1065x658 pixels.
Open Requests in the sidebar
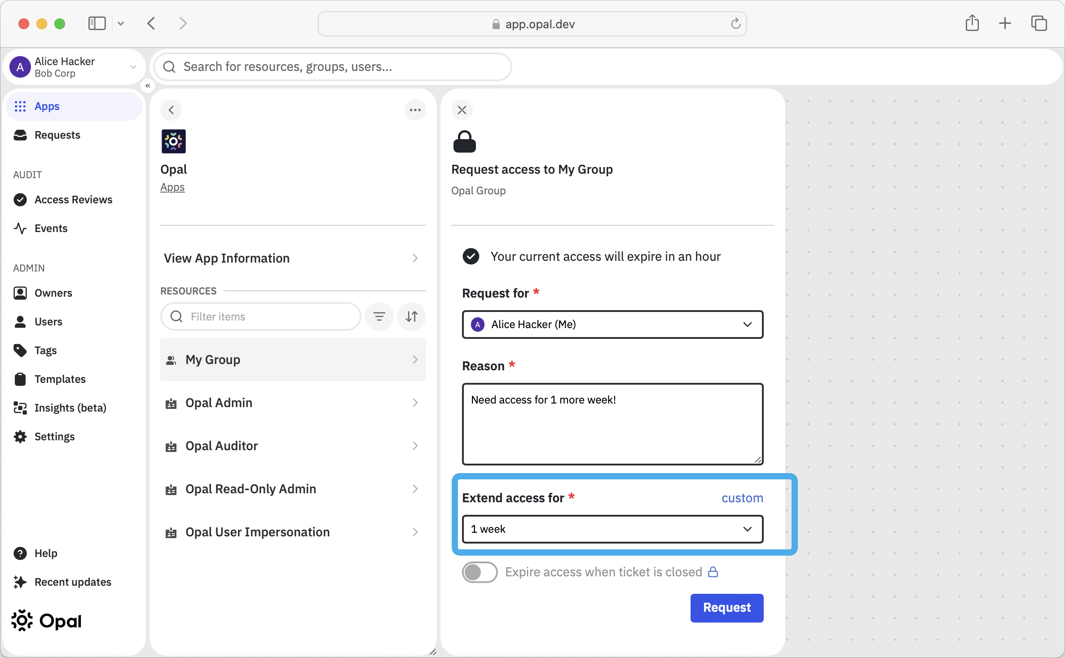click(x=74, y=135)
